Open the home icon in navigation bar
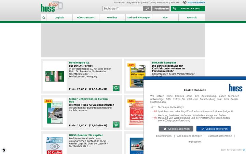 pyautogui.click(x=44, y=17)
